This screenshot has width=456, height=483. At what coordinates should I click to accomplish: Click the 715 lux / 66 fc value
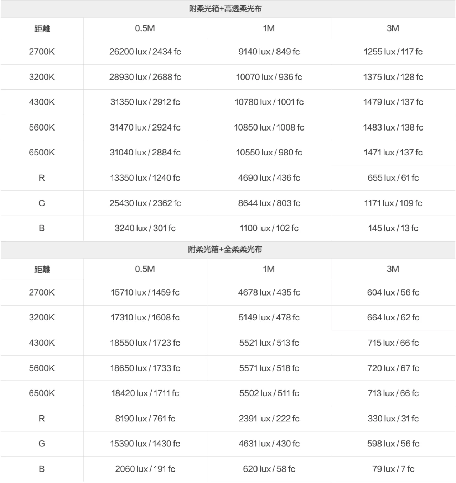pyautogui.click(x=393, y=343)
